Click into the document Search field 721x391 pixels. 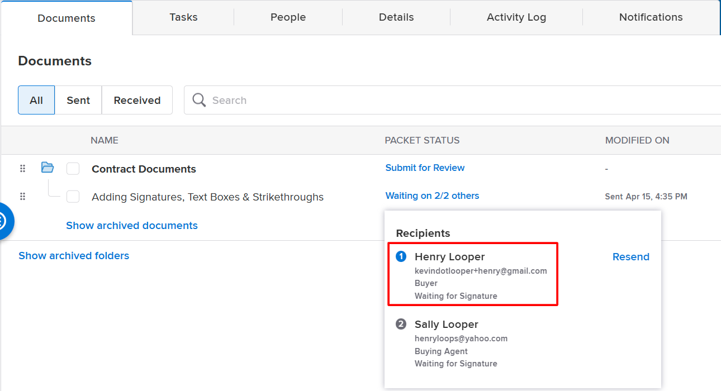(452, 100)
